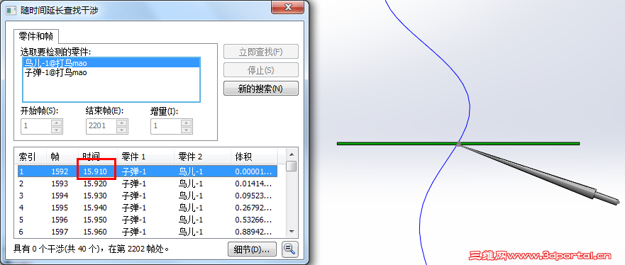Increase 增量 with up arrow
The image size is (625, 265).
pyautogui.click(x=187, y=123)
